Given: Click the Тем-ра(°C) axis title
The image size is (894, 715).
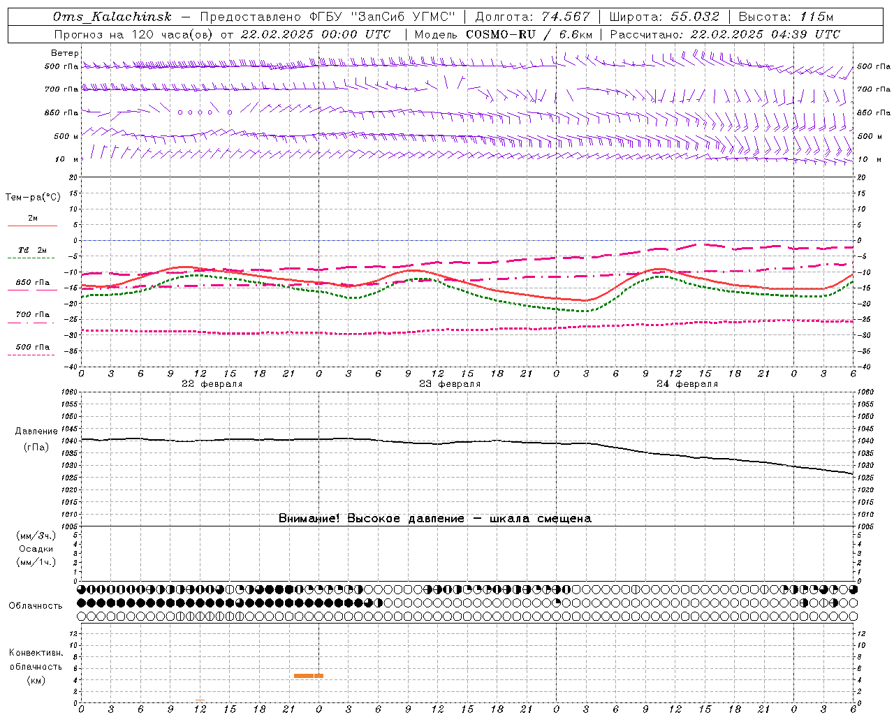Looking at the screenshot, I should (33, 198).
